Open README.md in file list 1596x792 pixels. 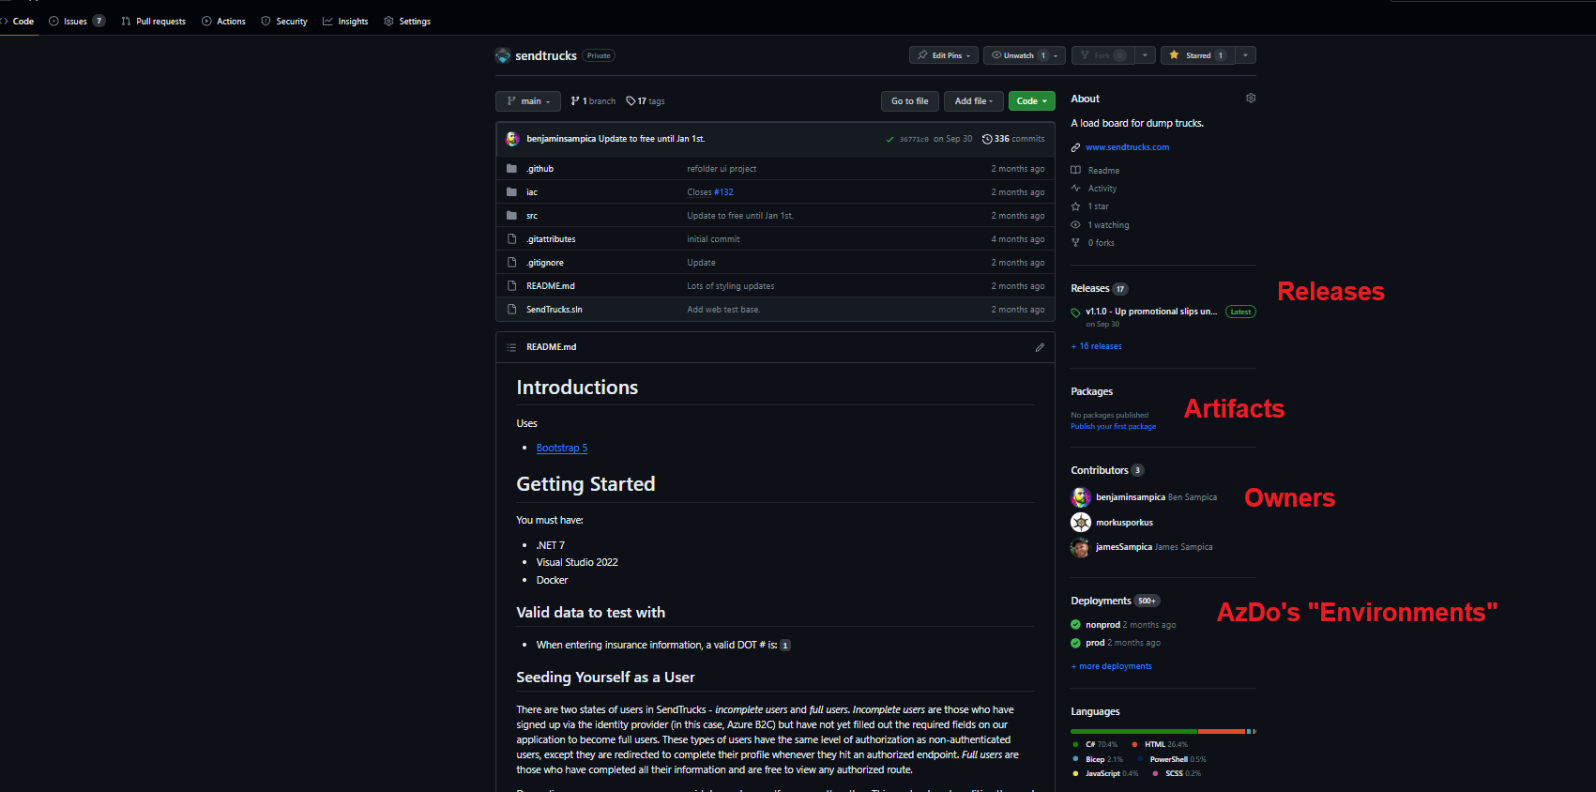tap(551, 286)
